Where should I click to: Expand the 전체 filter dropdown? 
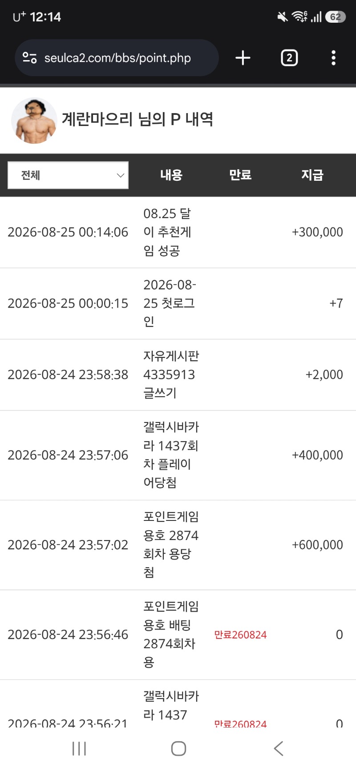tap(68, 175)
